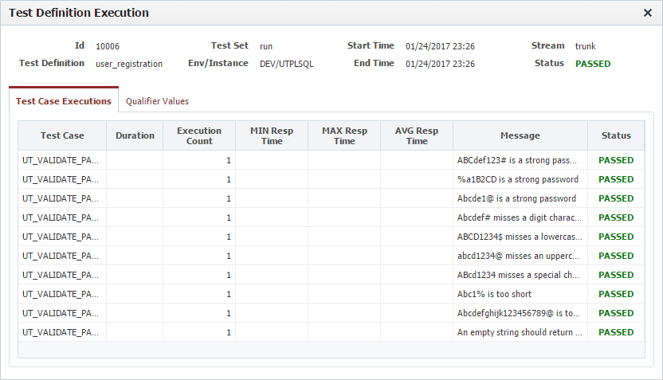
Task: Select the Abcde1@ is a strong password row
Action: [331, 198]
